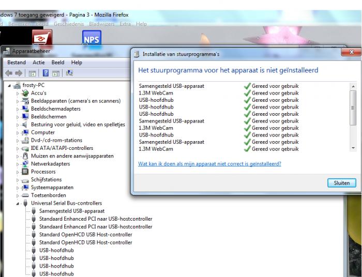Image resolution: width=362 pixels, height=277 pixels.
Task: Click the Dvd-/cd-rom-stations drive icon
Action: tap(25, 140)
